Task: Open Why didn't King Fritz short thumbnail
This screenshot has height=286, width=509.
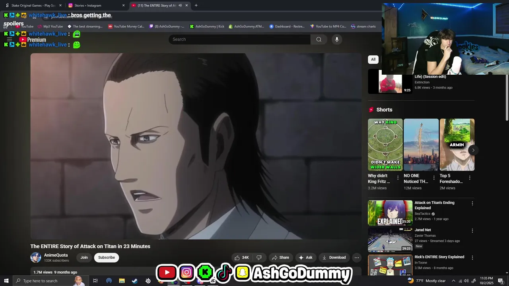Action: (385, 145)
